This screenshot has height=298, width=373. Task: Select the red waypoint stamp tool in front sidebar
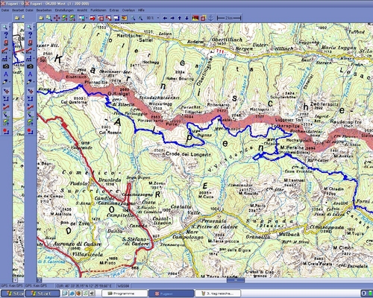point(30,42)
